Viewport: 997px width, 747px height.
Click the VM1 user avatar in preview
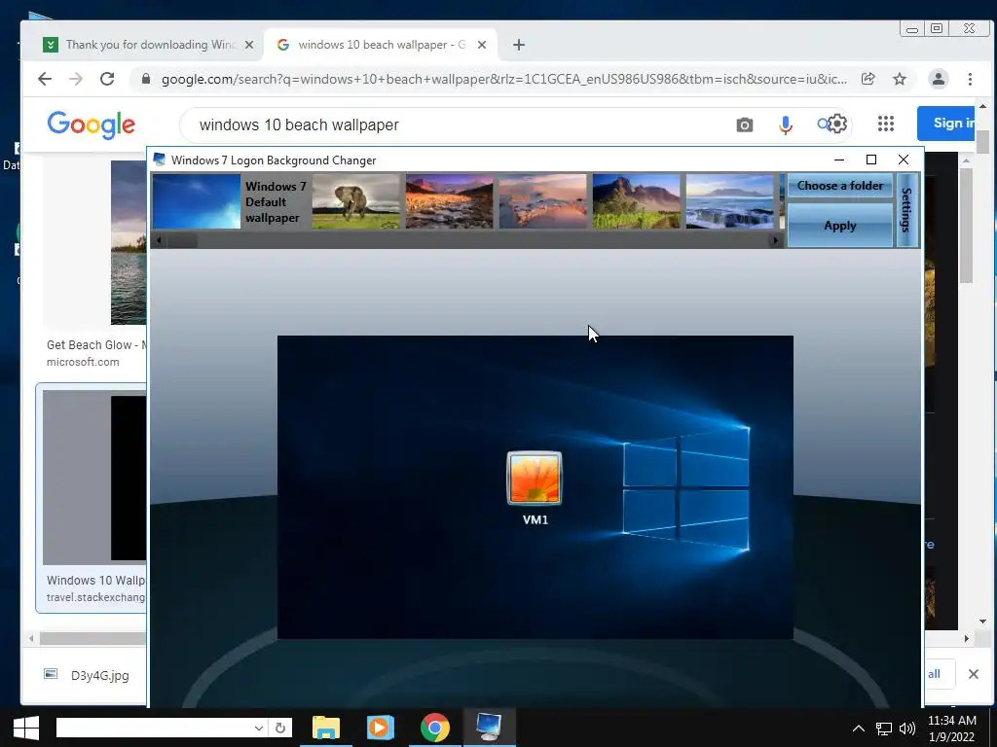pos(535,479)
